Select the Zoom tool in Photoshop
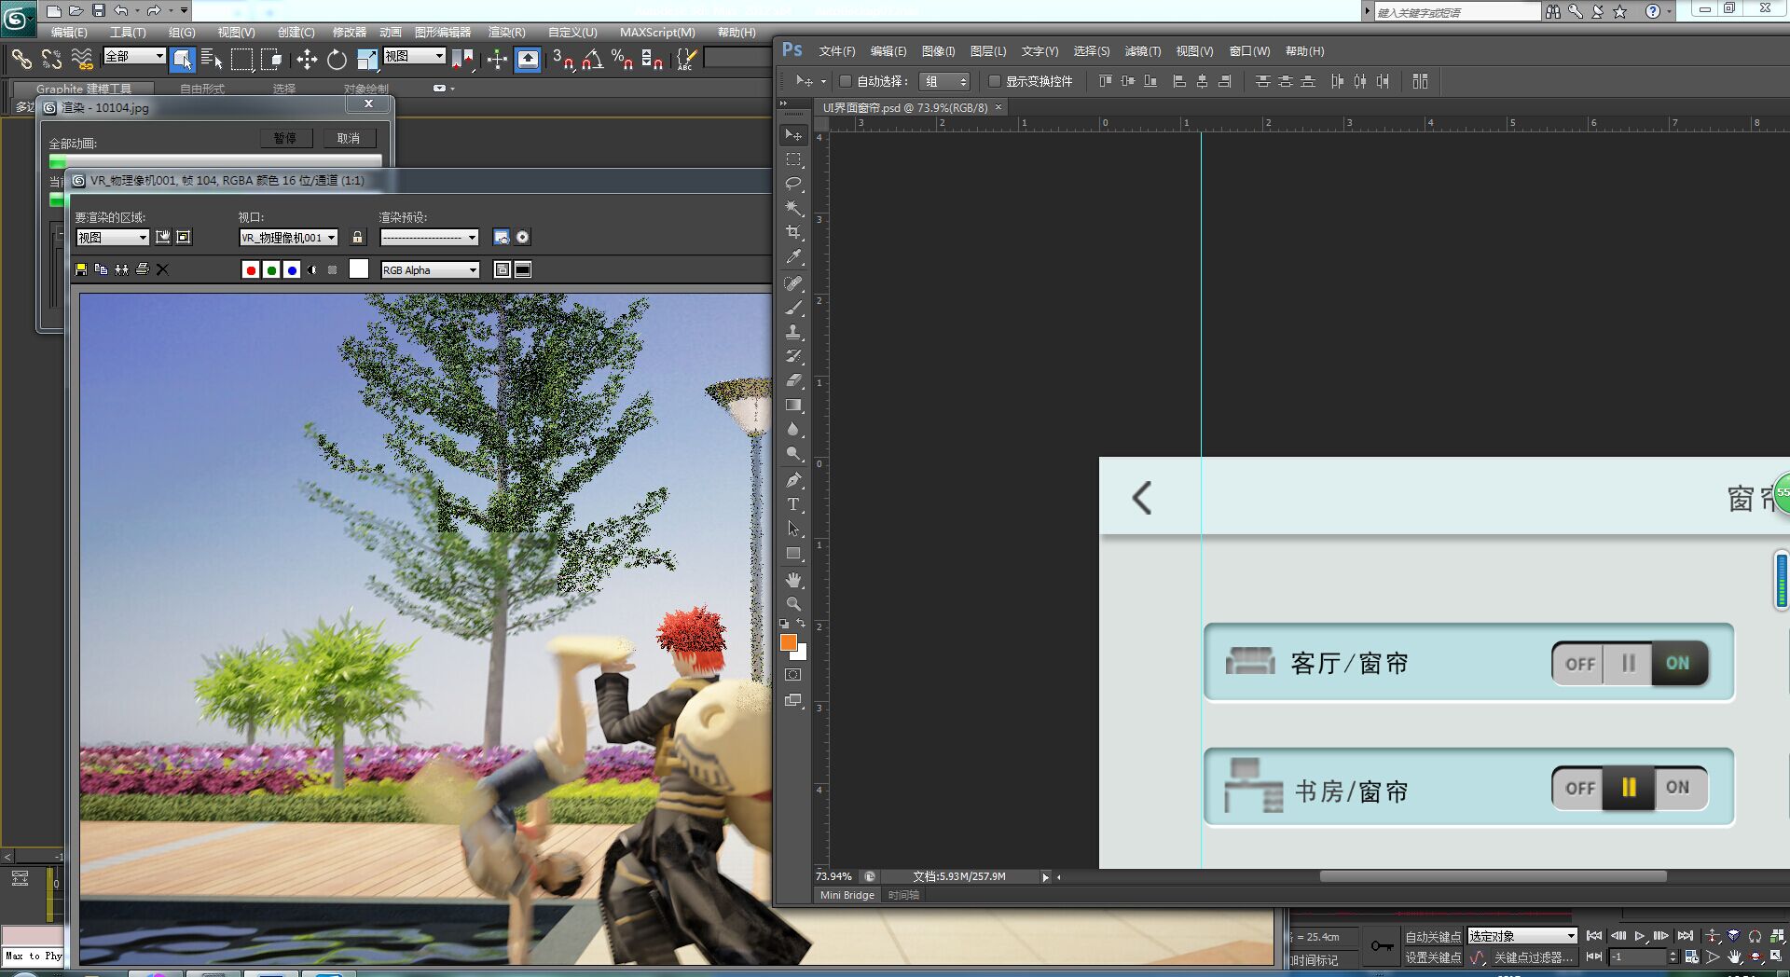The image size is (1790, 977). (x=793, y=604)
